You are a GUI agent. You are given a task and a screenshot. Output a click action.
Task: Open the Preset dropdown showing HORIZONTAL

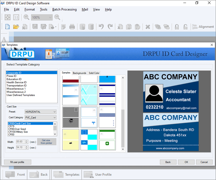click(x=40, y=111)
